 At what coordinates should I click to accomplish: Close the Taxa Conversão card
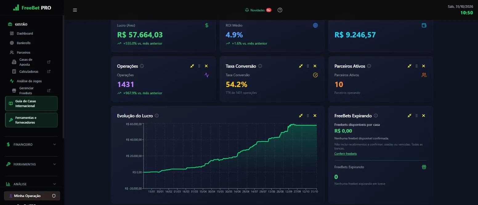[x=315, y=66]
